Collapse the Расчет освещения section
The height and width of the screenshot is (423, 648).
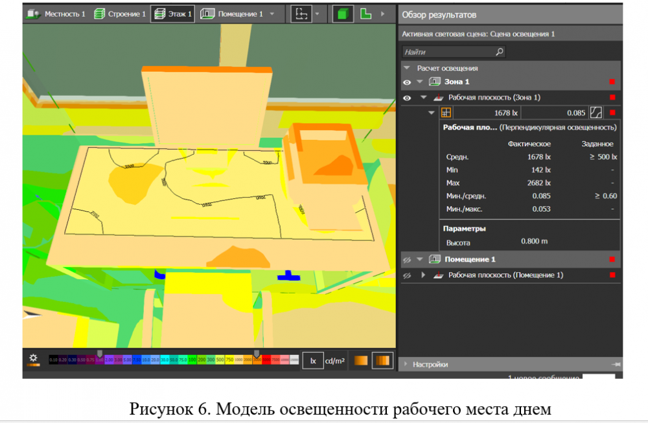pyautogui.click(x=407, y=67)
